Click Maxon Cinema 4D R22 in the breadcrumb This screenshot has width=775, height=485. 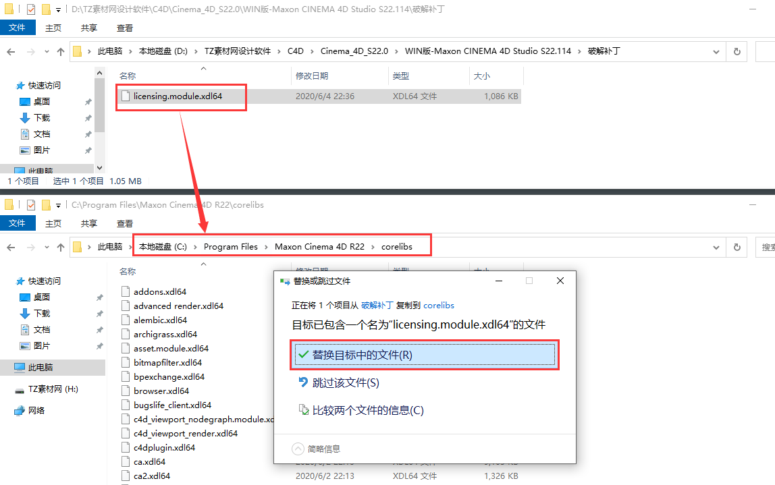coord(319,246)
